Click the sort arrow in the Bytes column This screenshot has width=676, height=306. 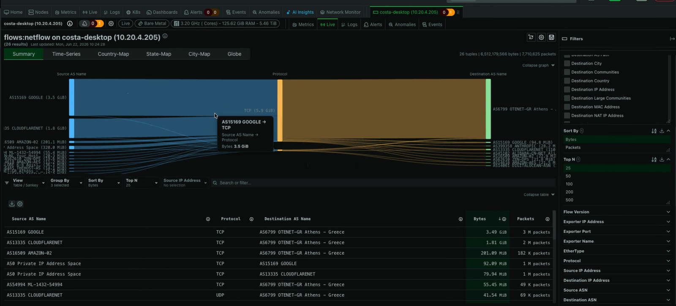tap(499, 219)
